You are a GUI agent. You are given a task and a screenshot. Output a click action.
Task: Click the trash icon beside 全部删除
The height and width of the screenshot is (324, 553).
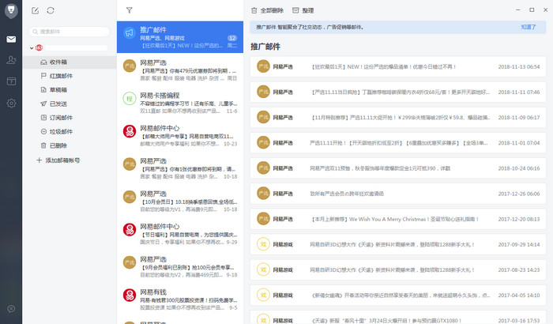[x=254, y=10]
